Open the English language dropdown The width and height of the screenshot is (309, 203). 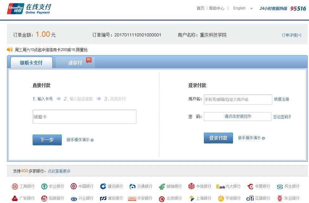point(243,9)
